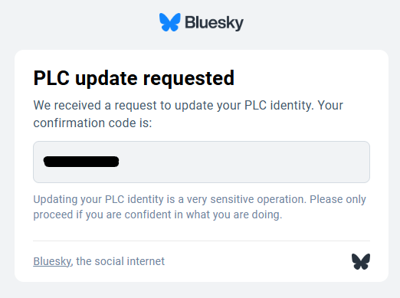Click "Your" at end of first line
This screenshot has width=400, height=298.
(x=330, y=105)
